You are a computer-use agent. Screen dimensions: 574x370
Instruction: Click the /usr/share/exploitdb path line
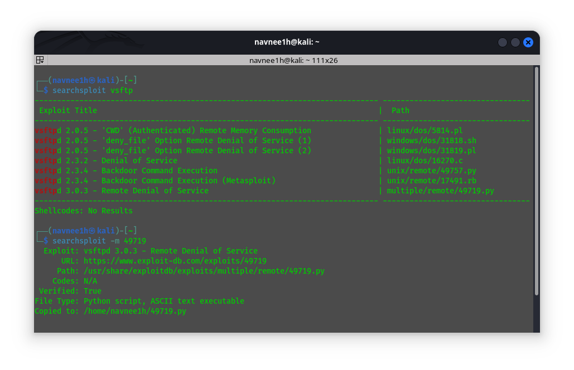[191, 271]
